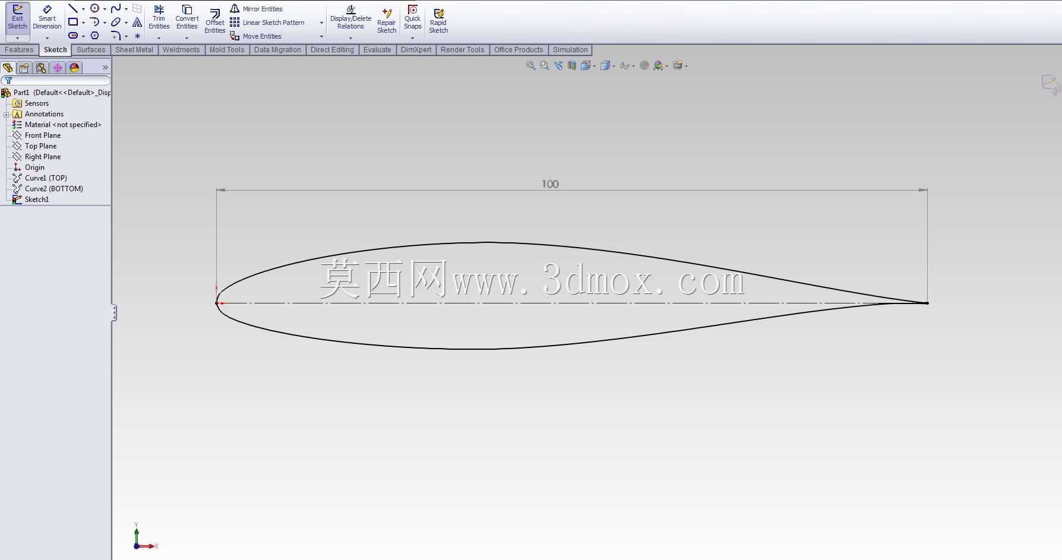Expand the Annotations tree node

click(x=6, y=114)
